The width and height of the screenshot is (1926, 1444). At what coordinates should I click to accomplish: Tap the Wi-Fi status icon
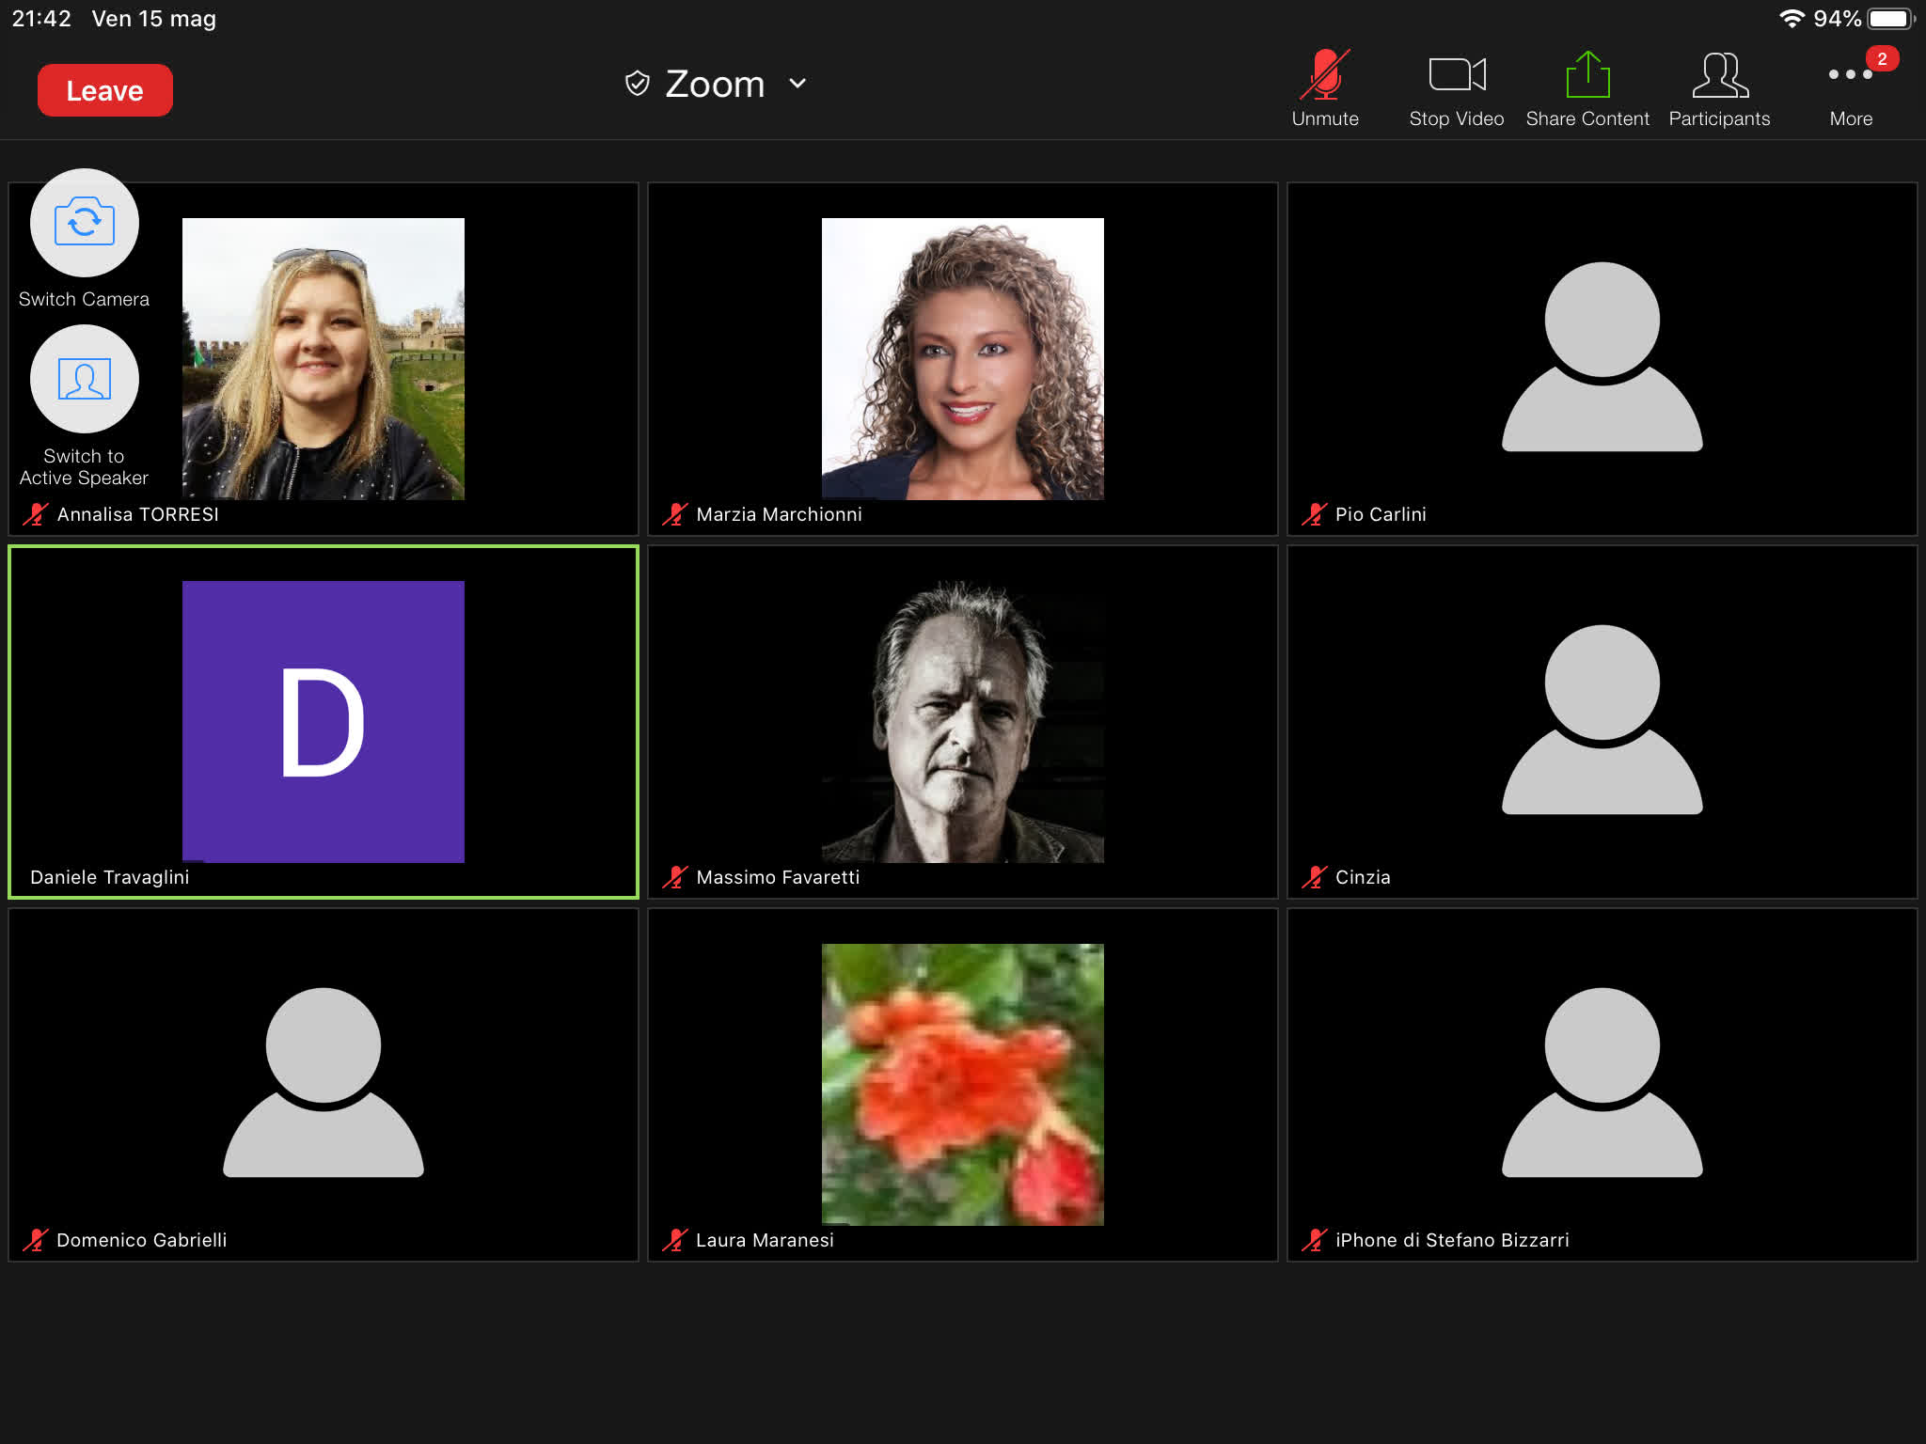pos(1792,19)
